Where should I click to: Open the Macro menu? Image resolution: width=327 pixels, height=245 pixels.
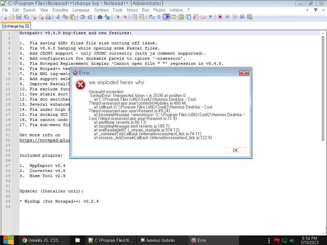132,10
